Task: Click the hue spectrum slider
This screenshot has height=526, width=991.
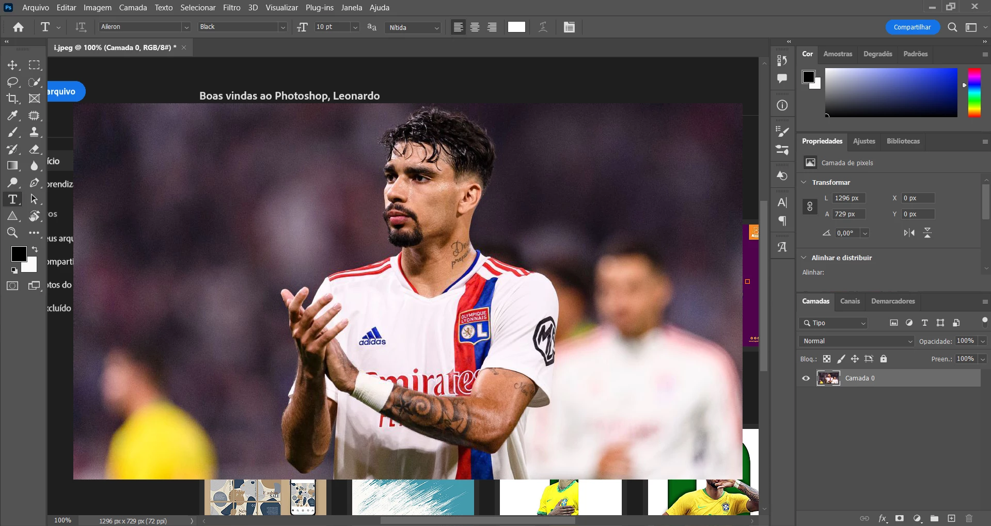Action: pyautogui.click(x=974, y=92)
